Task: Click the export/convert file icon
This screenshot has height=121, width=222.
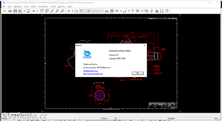Action: (x=20, y=11)
